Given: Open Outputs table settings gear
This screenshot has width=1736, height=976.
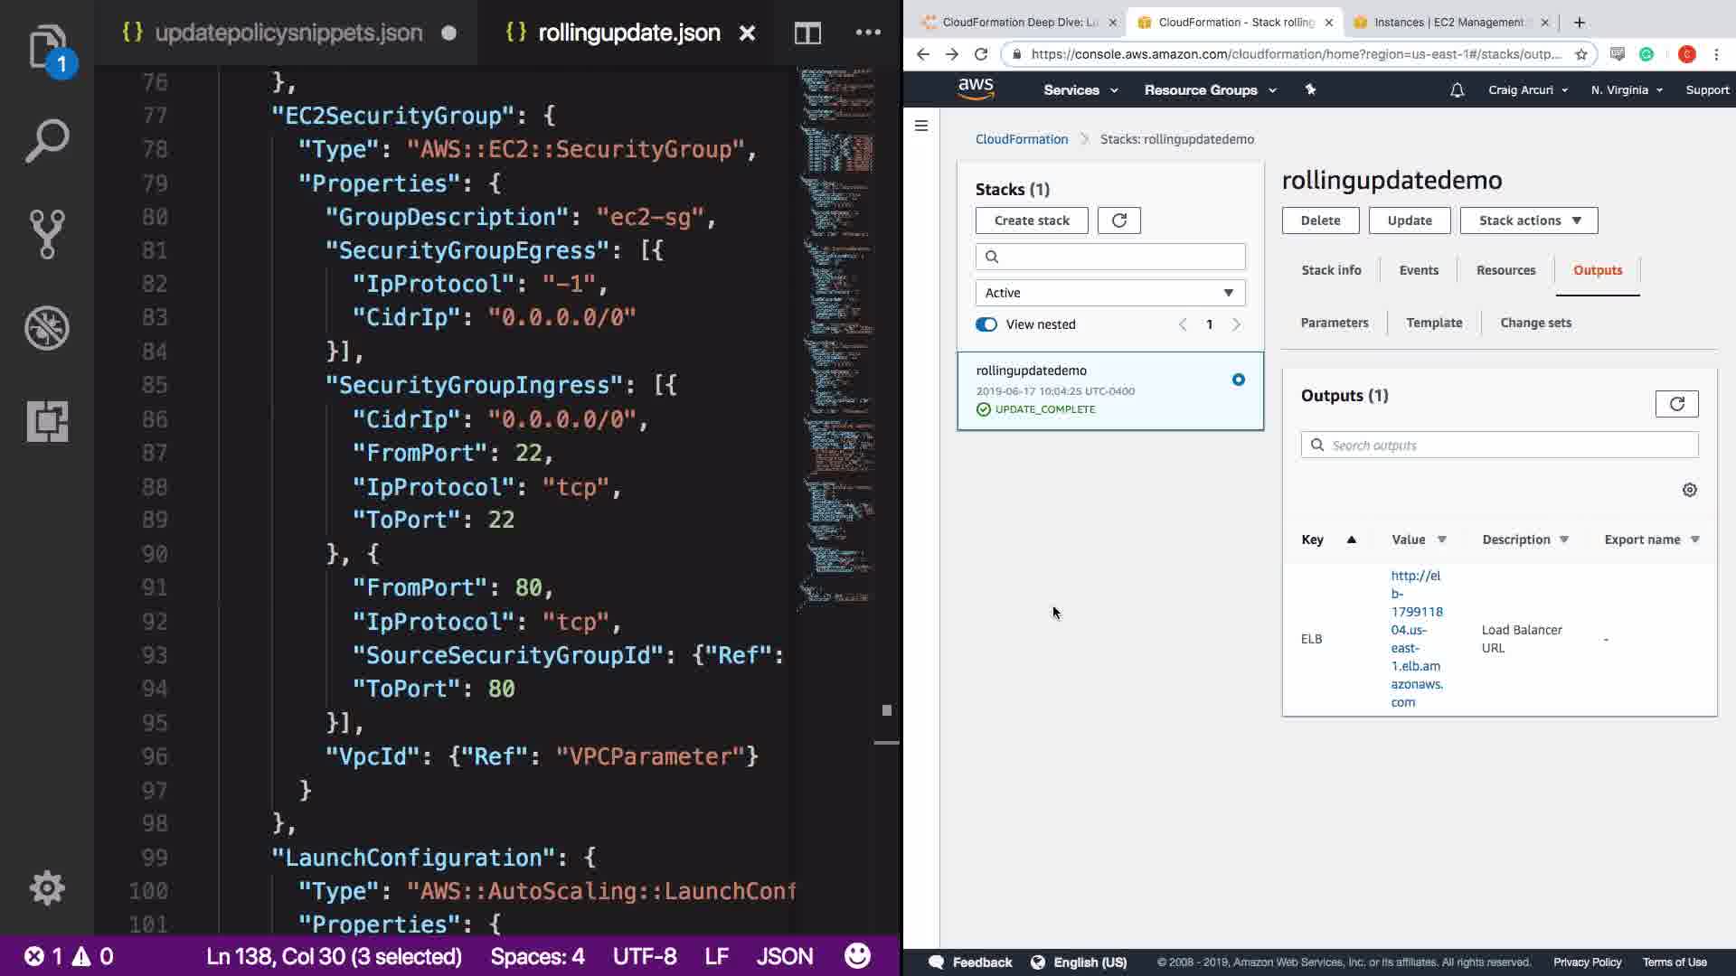Looking at the screenshot, I should (x=1689, y=490).
